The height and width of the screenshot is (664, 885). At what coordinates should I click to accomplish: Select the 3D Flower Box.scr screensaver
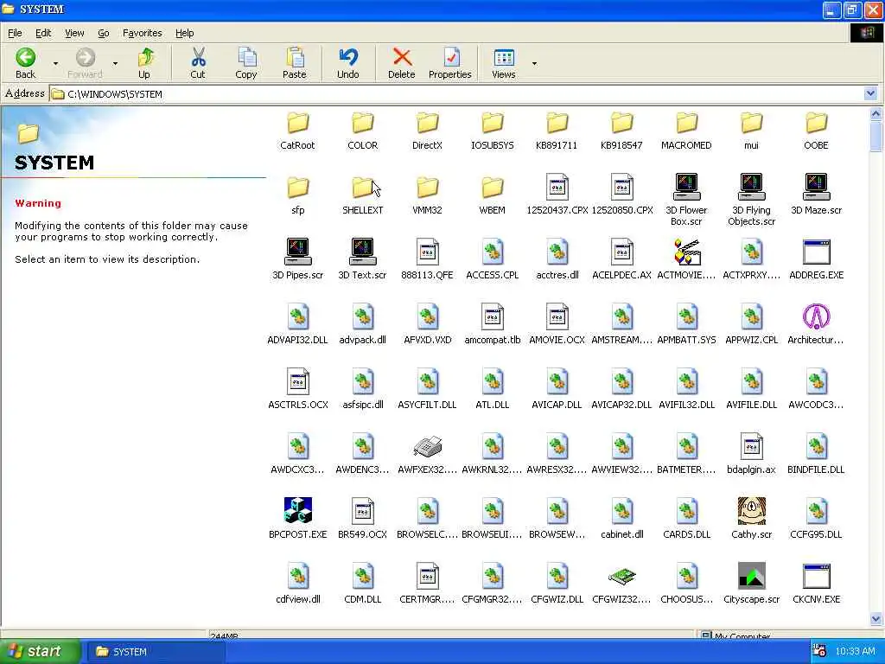[686, 200]
